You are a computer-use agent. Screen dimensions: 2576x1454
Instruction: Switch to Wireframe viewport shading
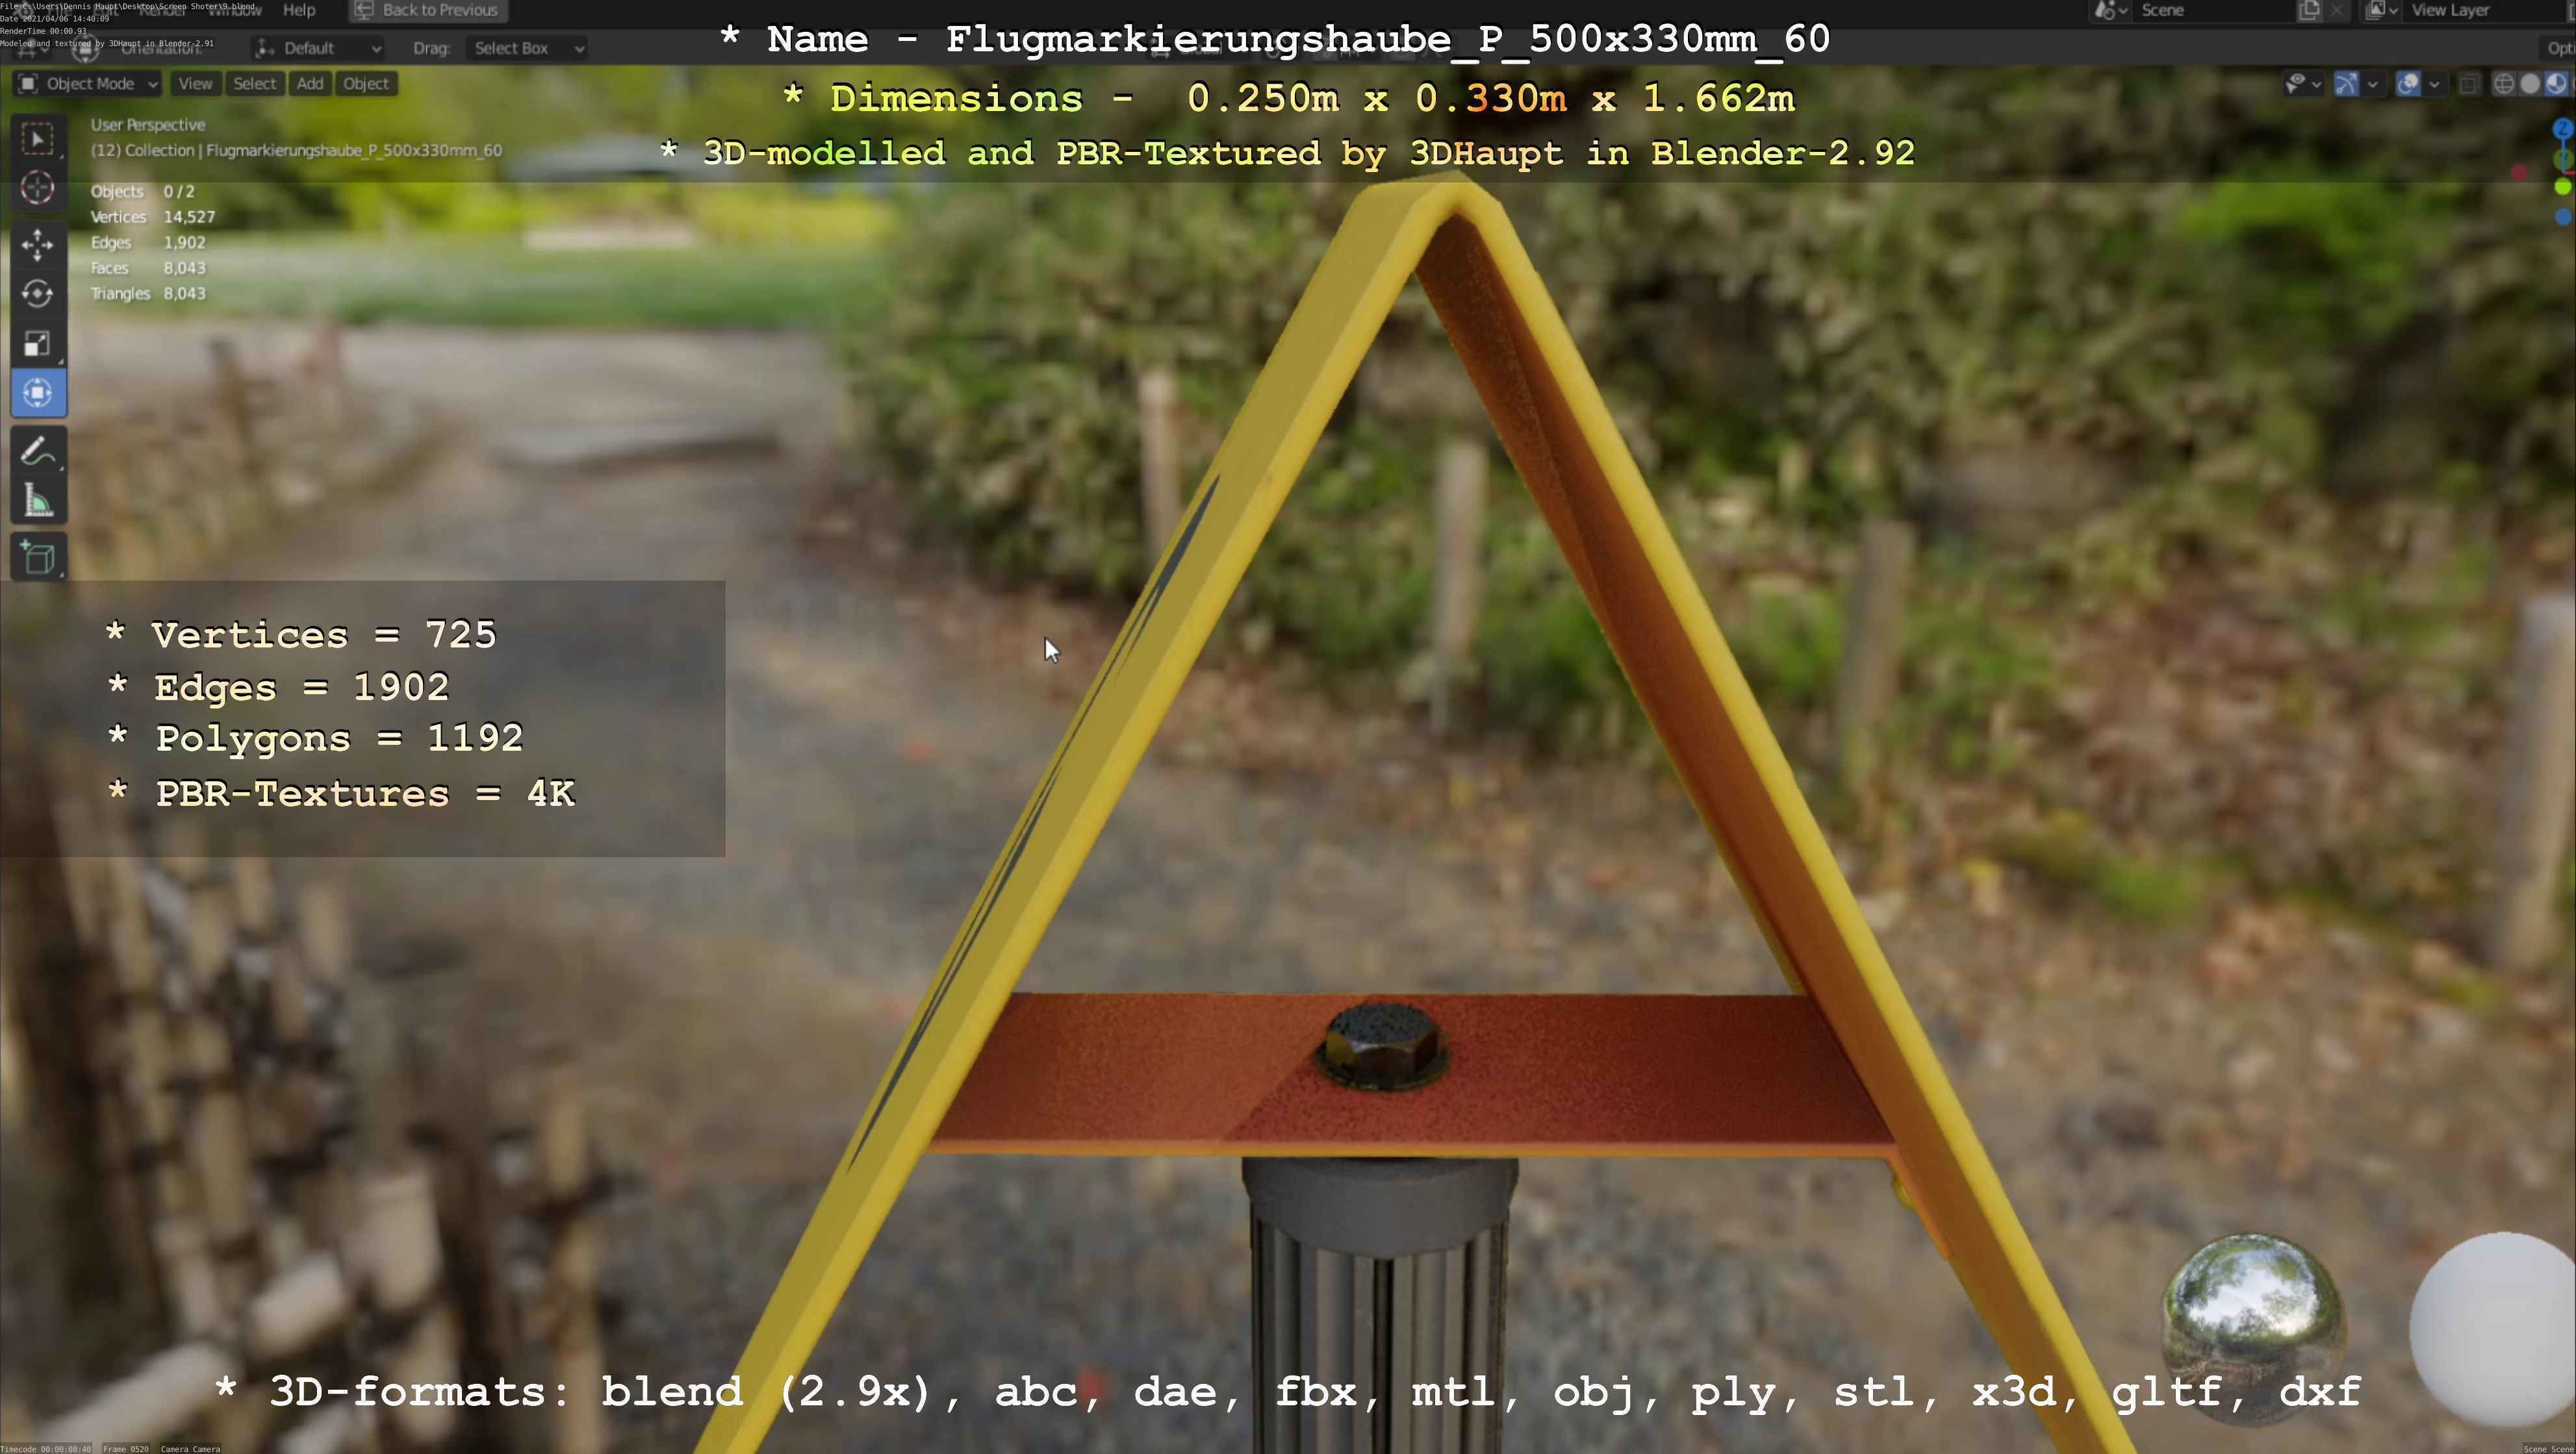point(2503,84)
